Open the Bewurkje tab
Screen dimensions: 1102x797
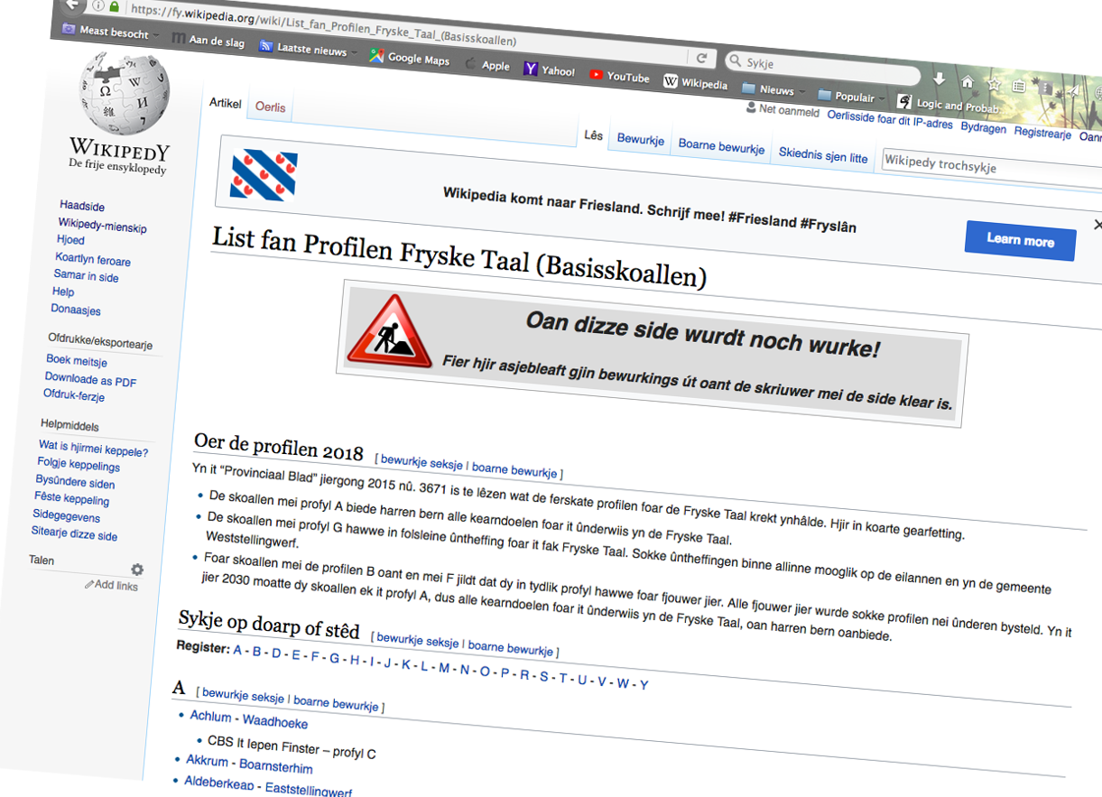click(x=641, y=140)
